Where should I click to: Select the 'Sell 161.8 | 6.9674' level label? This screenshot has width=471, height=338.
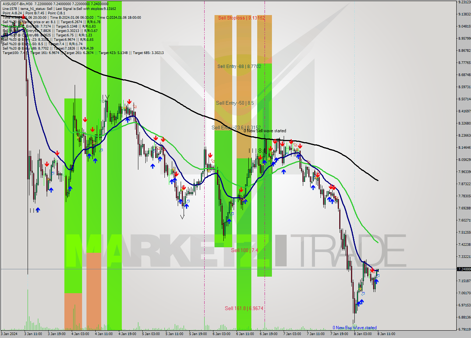244,308
